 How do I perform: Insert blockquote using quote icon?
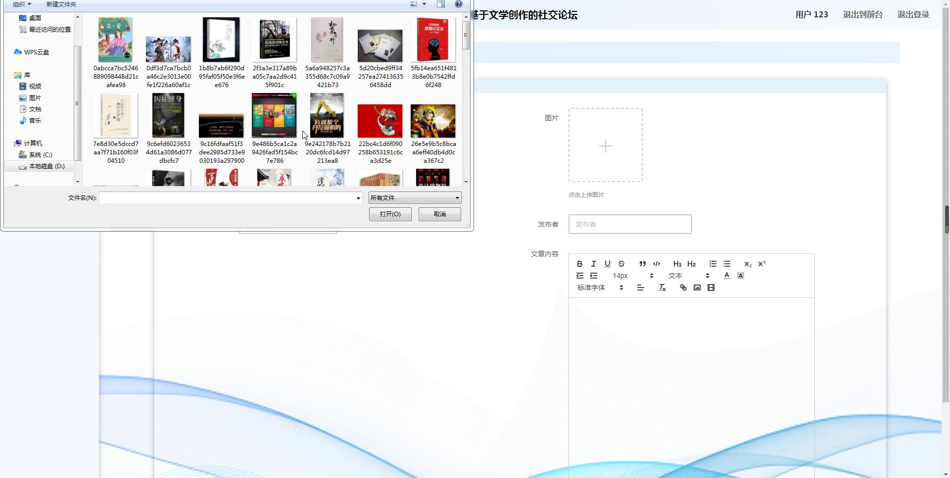click(x=642, y=264)
